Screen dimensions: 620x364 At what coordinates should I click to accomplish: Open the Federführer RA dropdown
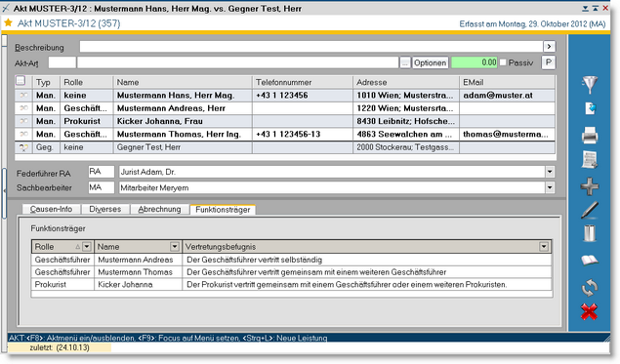(x=550, y=172)
